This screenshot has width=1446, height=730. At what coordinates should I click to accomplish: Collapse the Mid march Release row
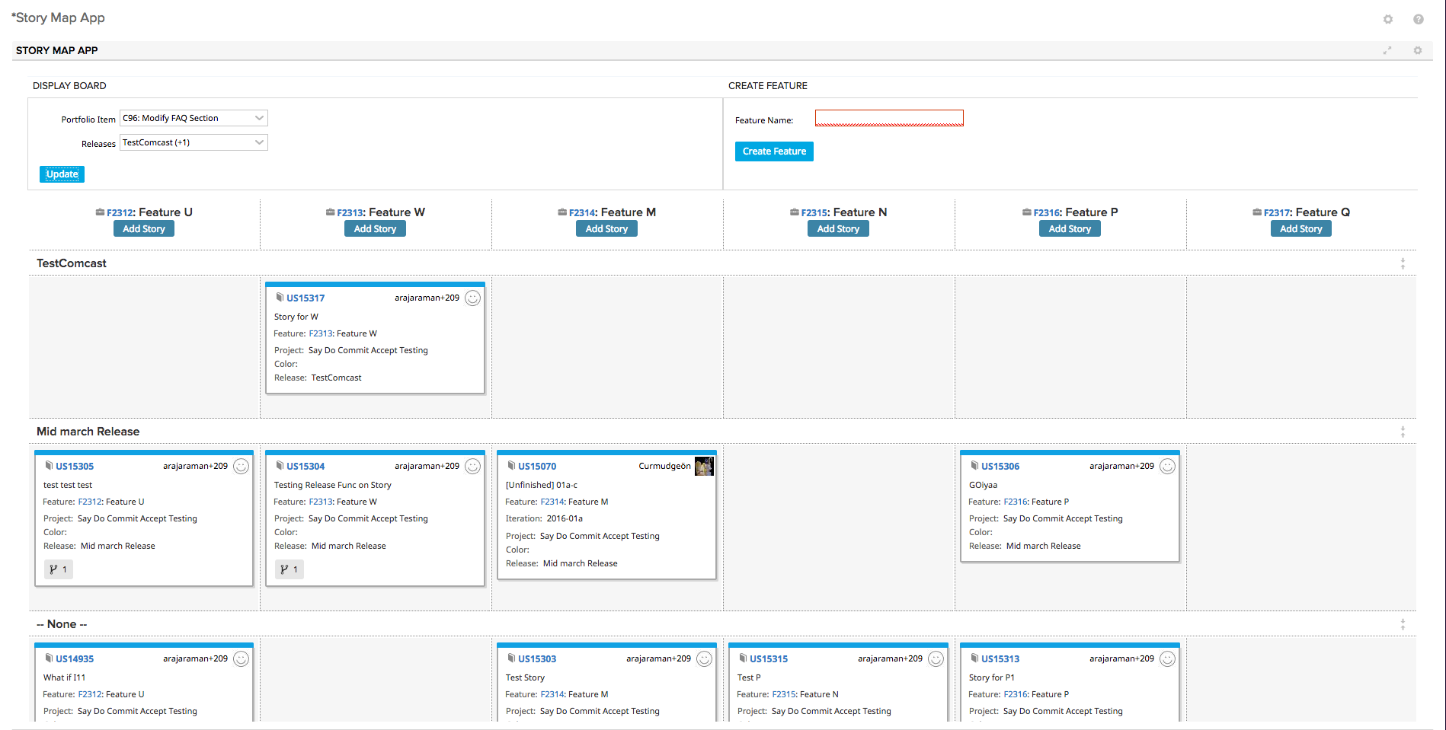click(1403, 432)
